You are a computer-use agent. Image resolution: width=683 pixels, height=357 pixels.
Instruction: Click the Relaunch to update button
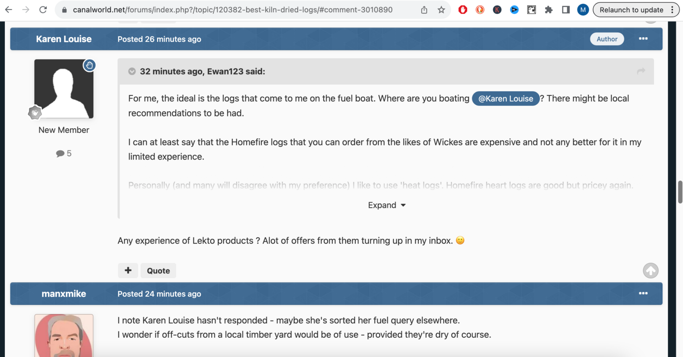click(x=632, y=9)
